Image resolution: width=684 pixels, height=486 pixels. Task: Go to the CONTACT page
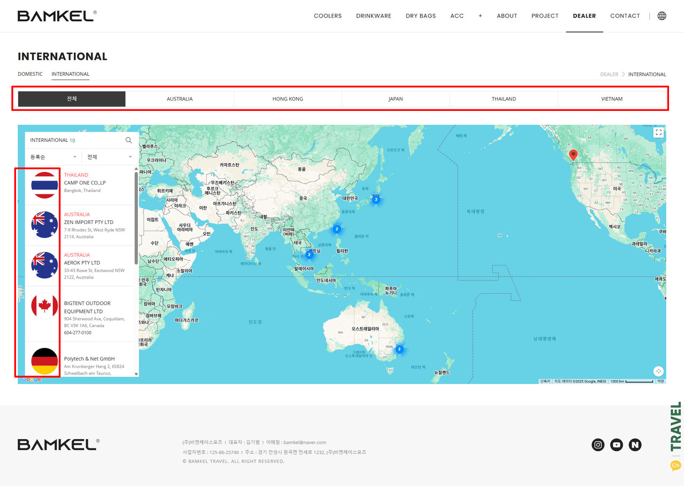click(x=625, y=16)
